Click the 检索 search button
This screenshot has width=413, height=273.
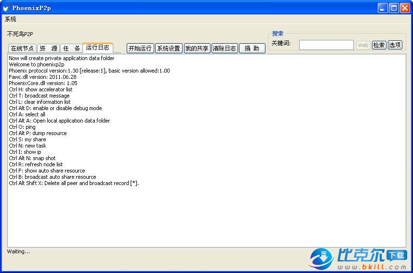click(x=379, y=45)
